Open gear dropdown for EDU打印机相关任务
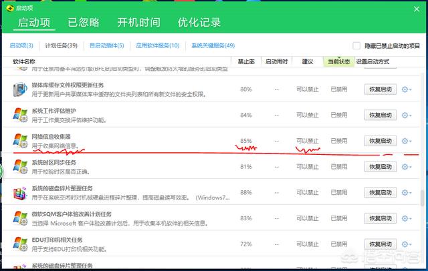Image resolution: width=428 pixels, height=271 pixels. [x=406, y=244]
